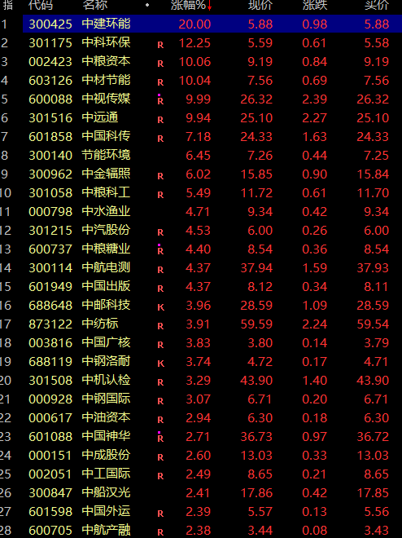Open stock 中建环能 in highlighted row

[106, 24]
